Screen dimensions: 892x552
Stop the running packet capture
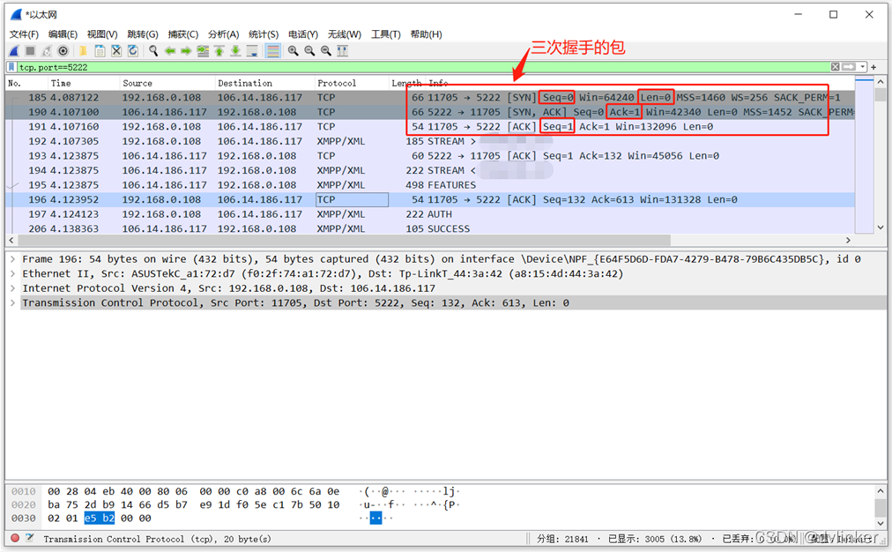(x=30, y=51)
